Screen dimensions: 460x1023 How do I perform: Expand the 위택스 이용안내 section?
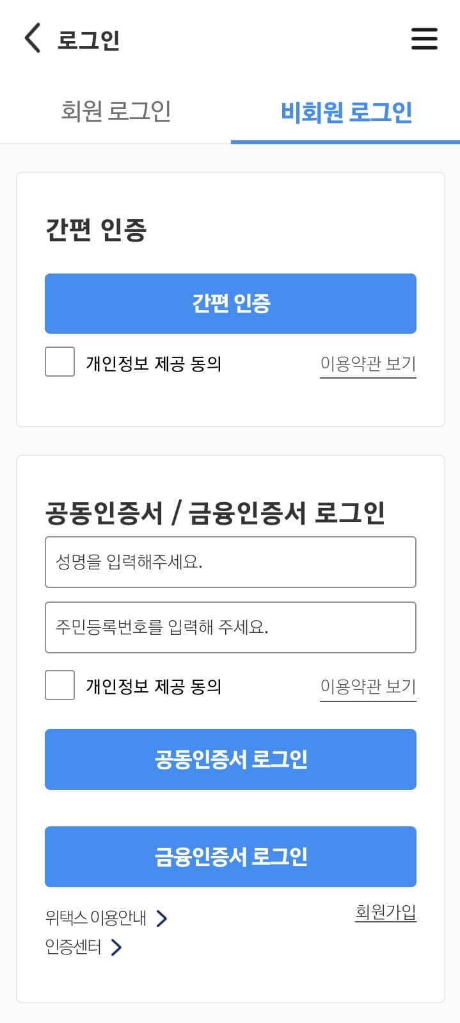tap(96, 918)
